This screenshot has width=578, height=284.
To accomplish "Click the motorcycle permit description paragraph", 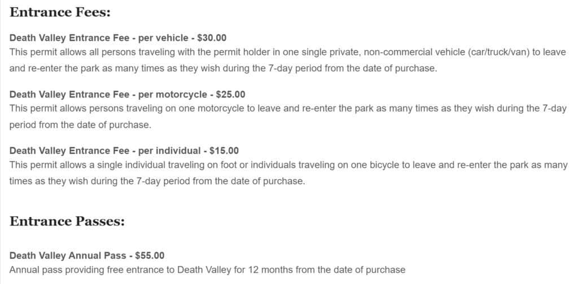I will 287,117.
